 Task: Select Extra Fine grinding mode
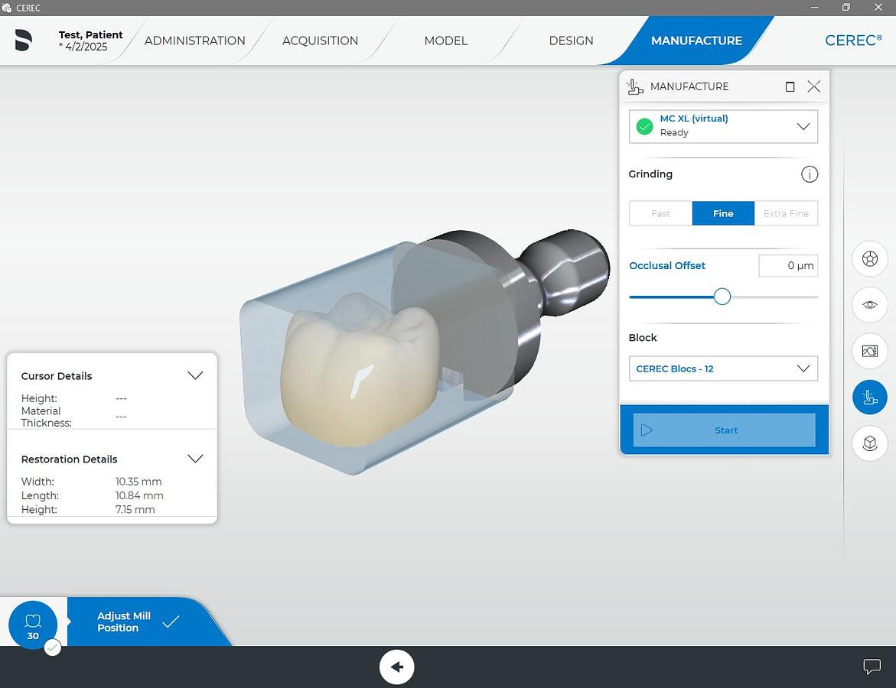coord(786,213)
